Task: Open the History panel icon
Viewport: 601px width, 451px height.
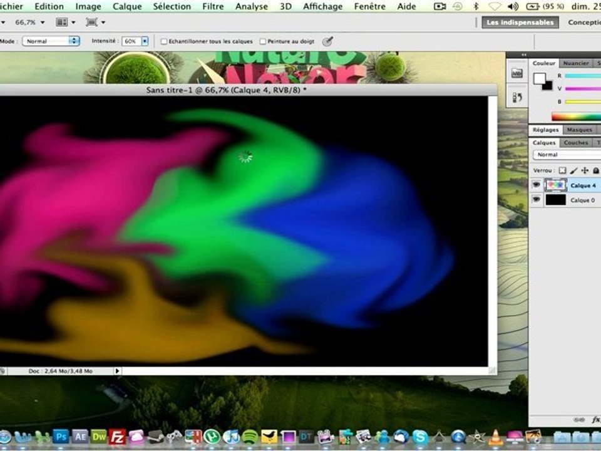Action: click(516, 98)
